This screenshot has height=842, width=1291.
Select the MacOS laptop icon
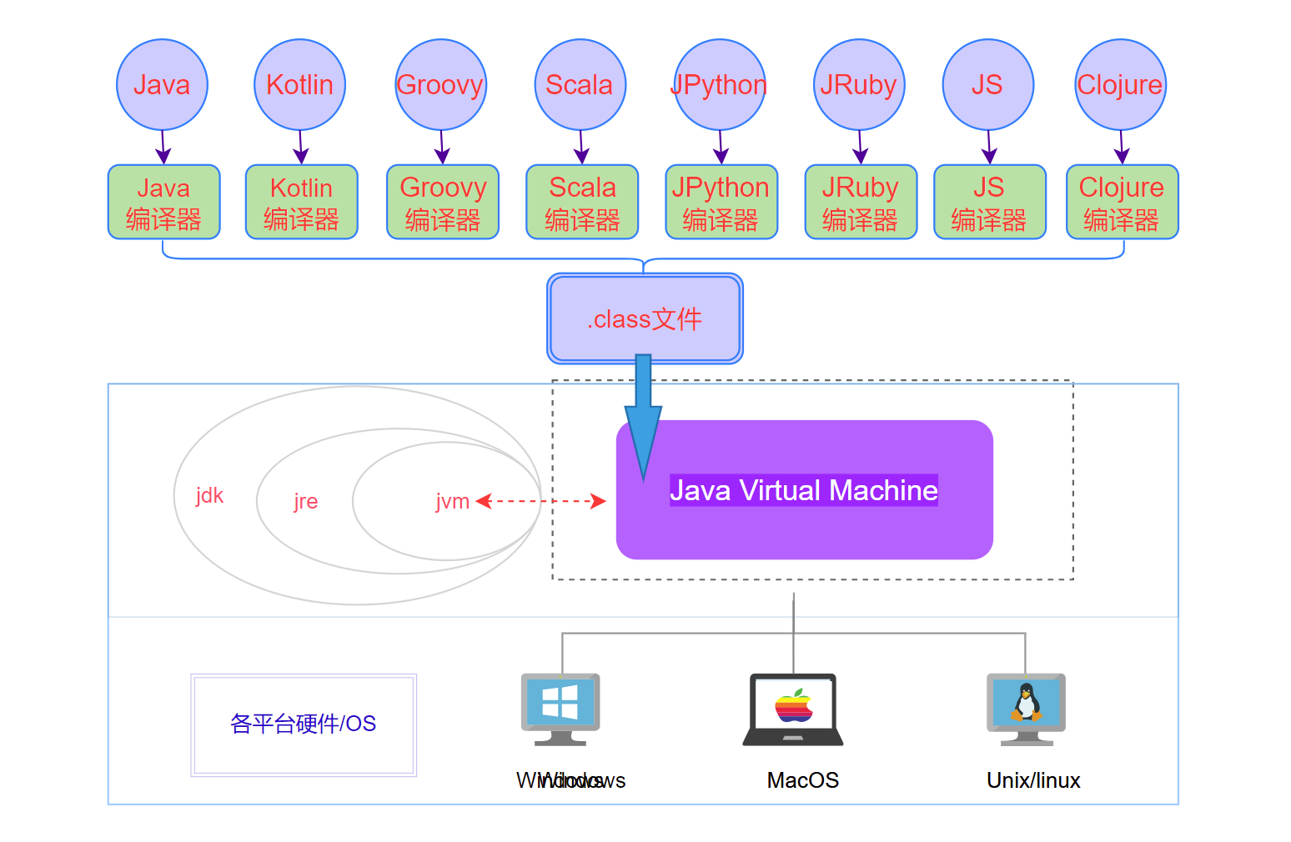(x=793, y=709)
